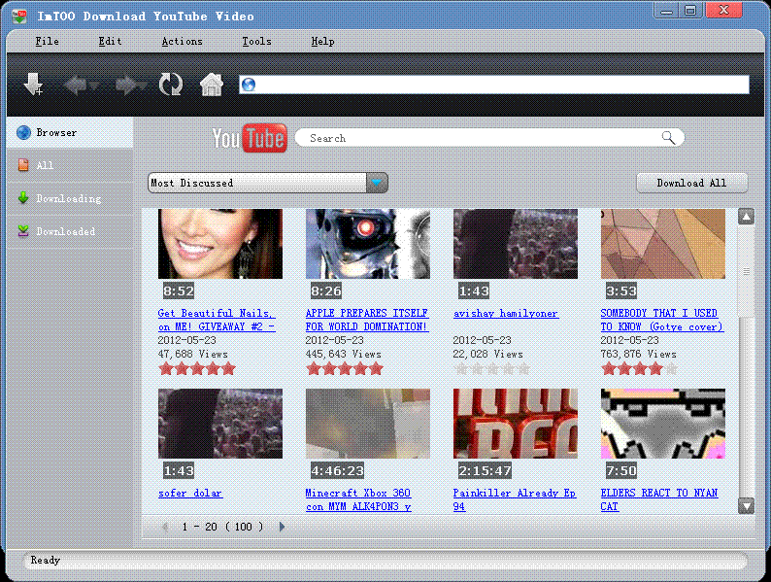Switch to the Downloading tab

(x=68, y=198)
